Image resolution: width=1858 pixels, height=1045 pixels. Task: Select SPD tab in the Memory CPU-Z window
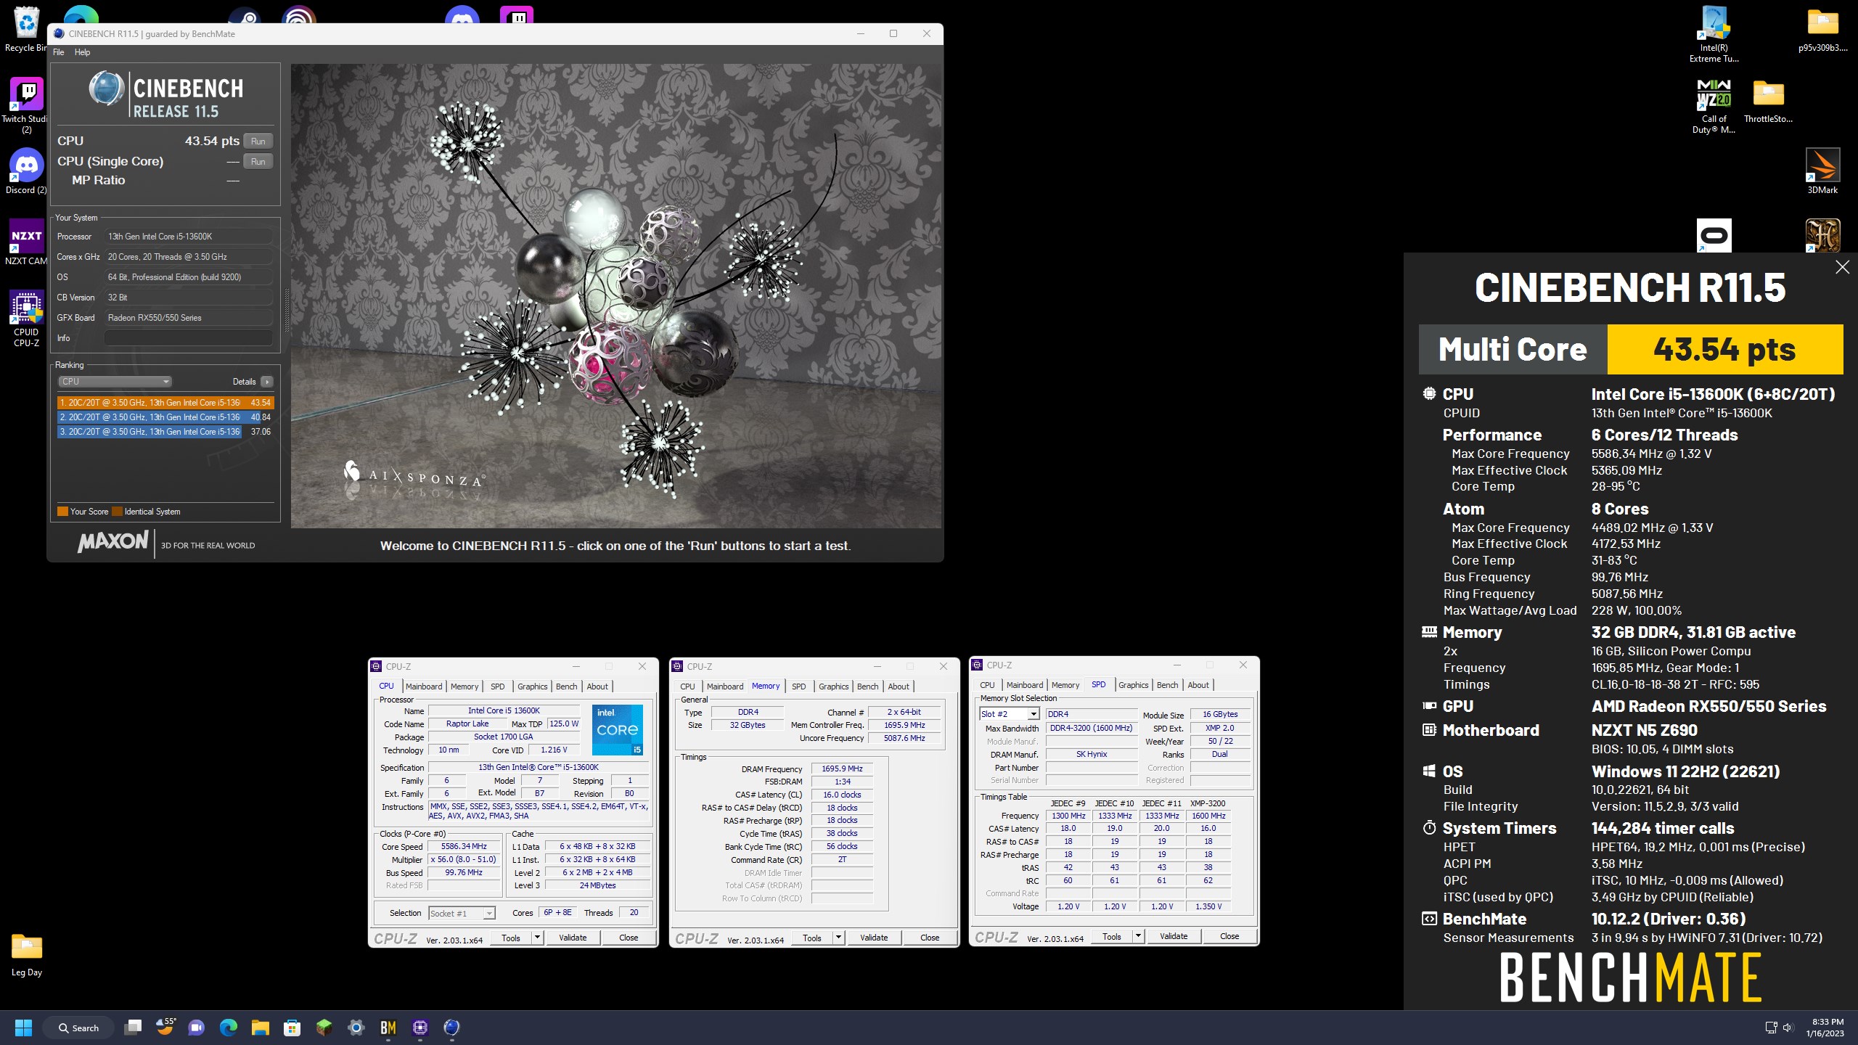tap(798, 687)
